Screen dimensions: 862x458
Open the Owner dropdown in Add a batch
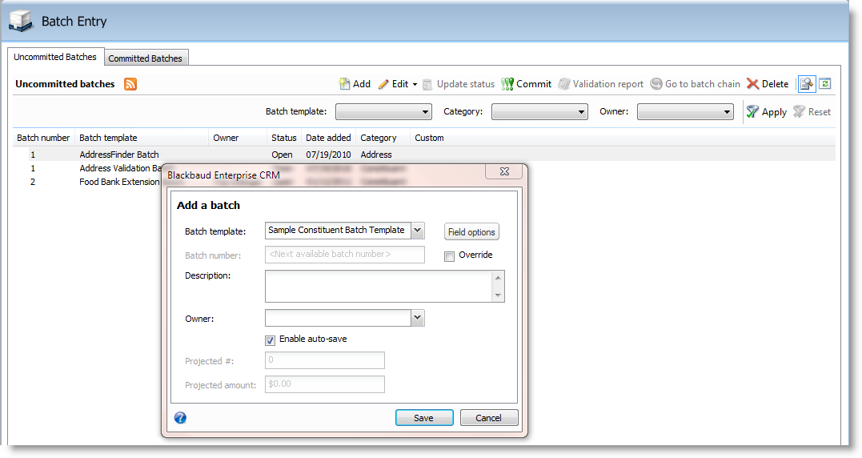(418, 318)
